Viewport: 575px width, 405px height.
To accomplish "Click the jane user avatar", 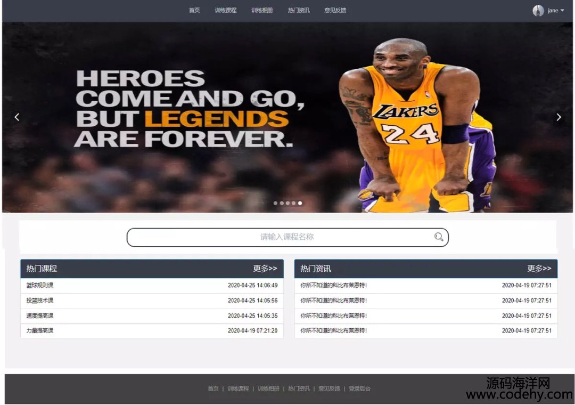I will coord(538,11).
